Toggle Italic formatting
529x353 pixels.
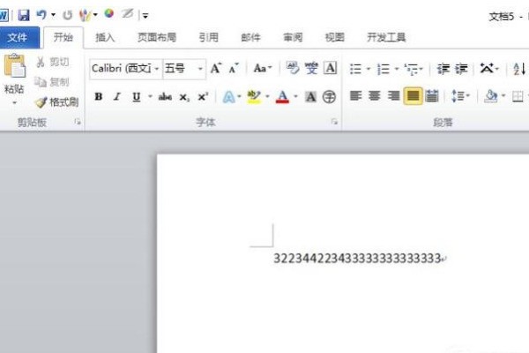[117, 97]
